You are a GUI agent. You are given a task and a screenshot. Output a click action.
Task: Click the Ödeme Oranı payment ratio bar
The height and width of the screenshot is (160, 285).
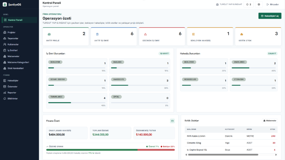110,150
